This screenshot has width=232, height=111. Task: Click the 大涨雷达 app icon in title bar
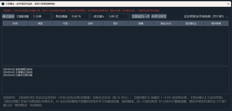[3, 4]
